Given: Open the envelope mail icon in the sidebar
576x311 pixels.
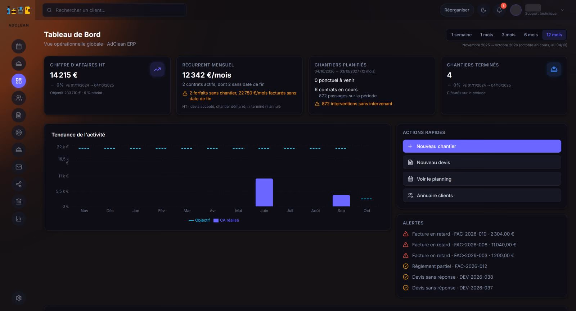Looking at the screenshot, I should pyautogui.click(x=19, y=167).
